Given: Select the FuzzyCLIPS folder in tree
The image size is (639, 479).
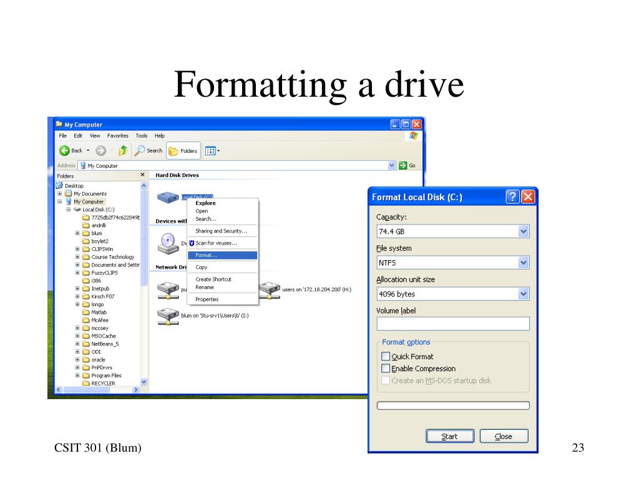Looking at the screenshot, I should pos(100,273).
